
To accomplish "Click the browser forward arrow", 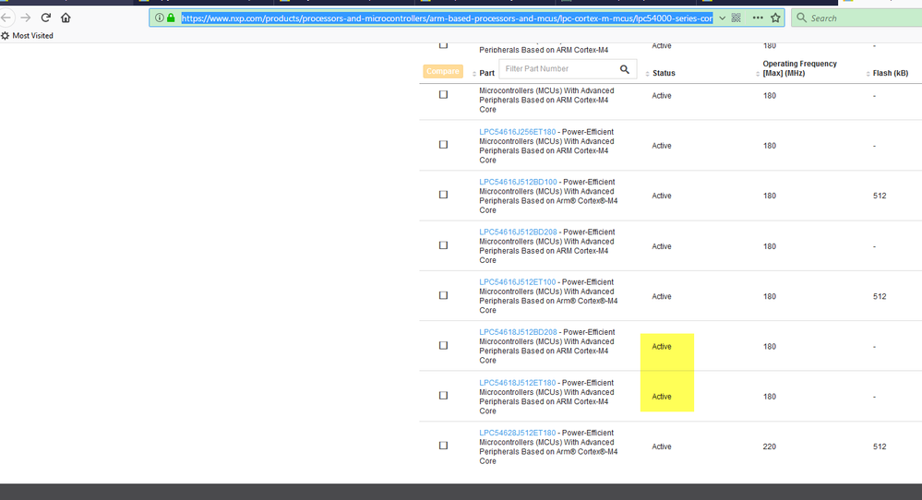I will point(25,18).
